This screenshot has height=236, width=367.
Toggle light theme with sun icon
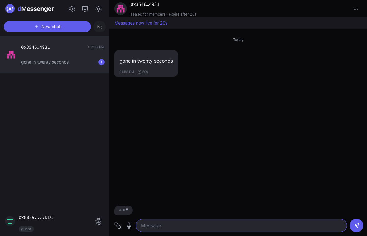click(98, 9)
